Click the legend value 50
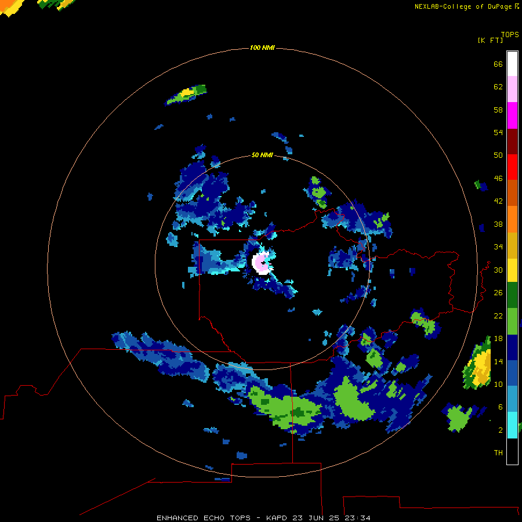The width and height of the screenshot is (522, 522). (498, 155)
